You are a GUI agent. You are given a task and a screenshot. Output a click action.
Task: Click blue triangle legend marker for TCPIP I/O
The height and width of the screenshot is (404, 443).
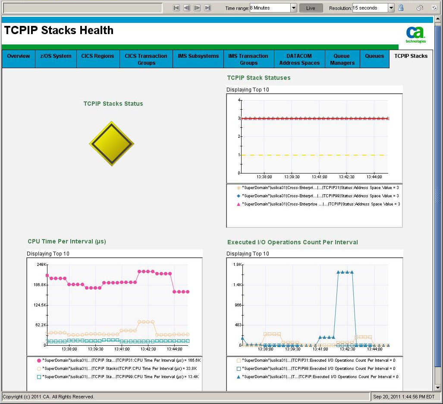(x=239, y=377)
